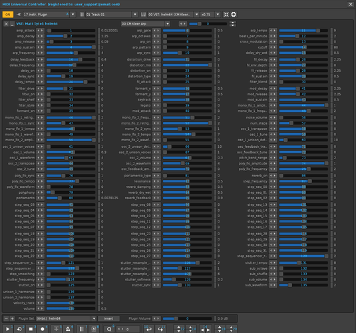The image size is (356, 333).
Task: Click the transport button numbered 8
Action: coord(94,329)
